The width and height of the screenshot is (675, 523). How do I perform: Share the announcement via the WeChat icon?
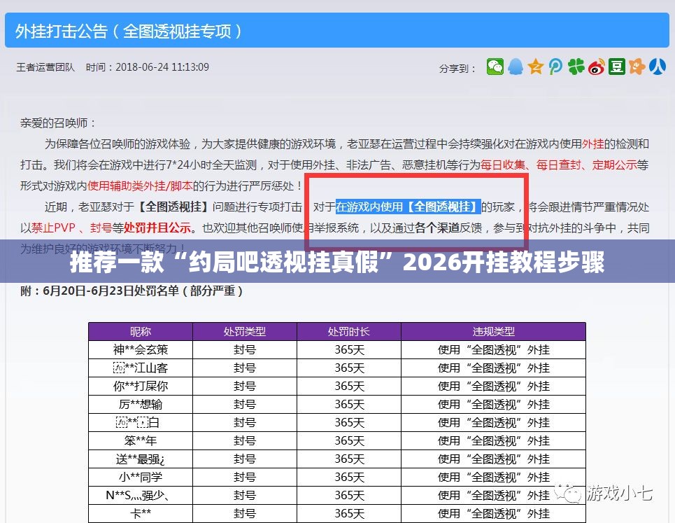495,67
